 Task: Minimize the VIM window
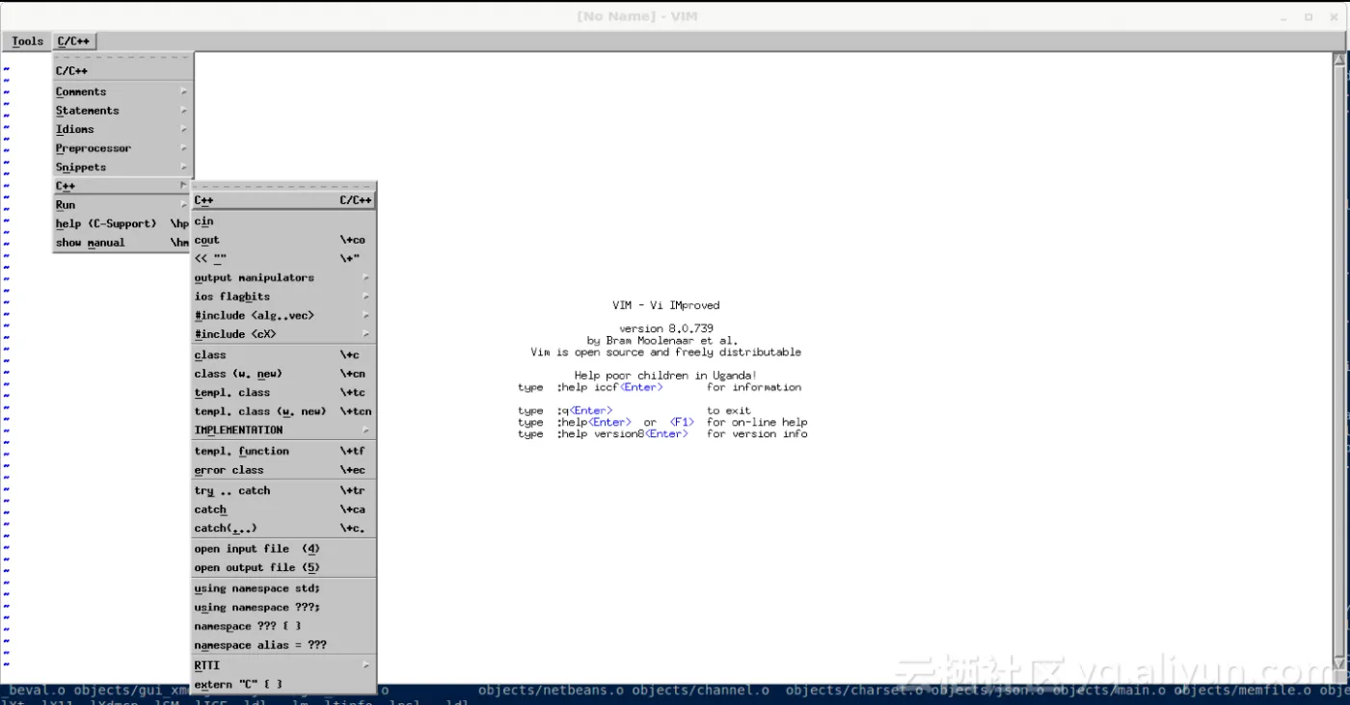[x=1284, y=16]
